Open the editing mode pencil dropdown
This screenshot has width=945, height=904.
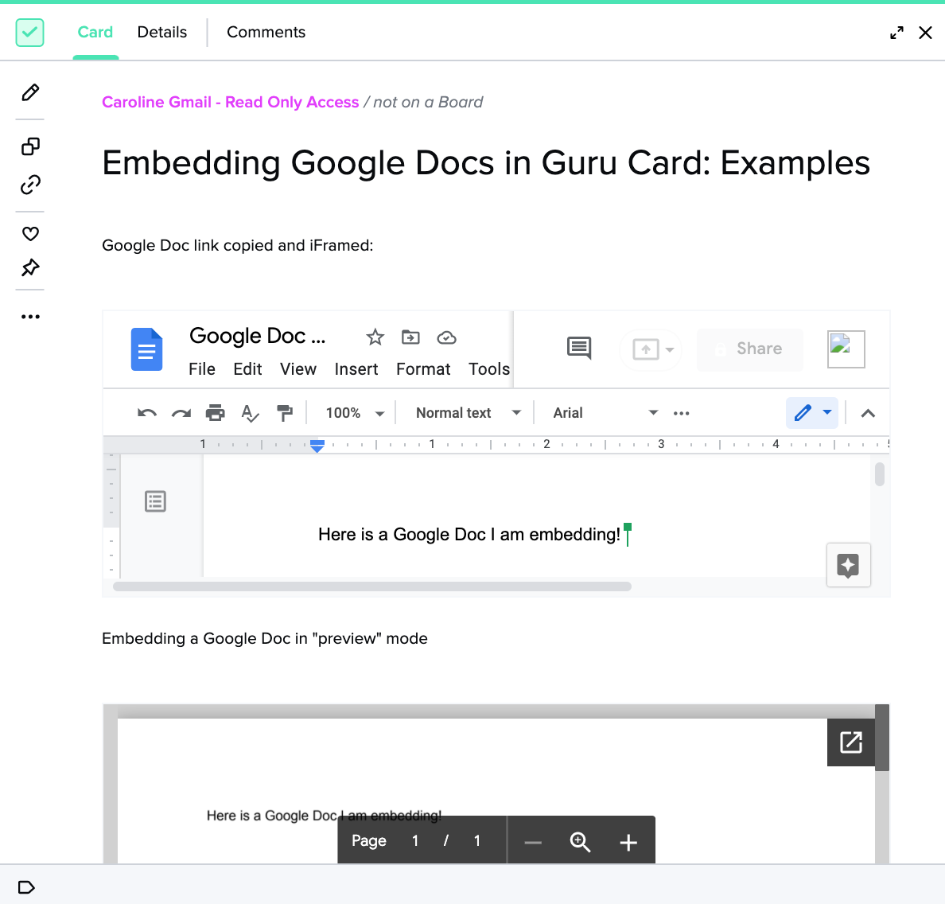[x=812, y=413]
